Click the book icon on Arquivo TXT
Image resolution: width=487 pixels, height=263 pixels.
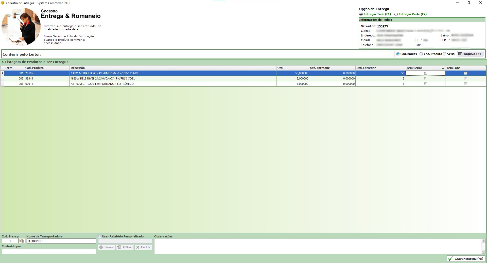click(460, 54)
